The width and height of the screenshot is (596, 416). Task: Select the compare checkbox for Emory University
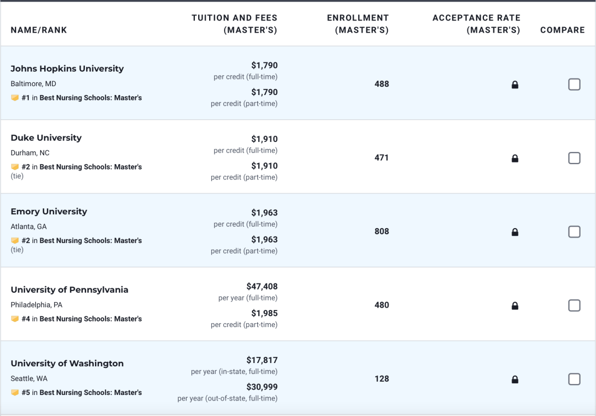574,232
